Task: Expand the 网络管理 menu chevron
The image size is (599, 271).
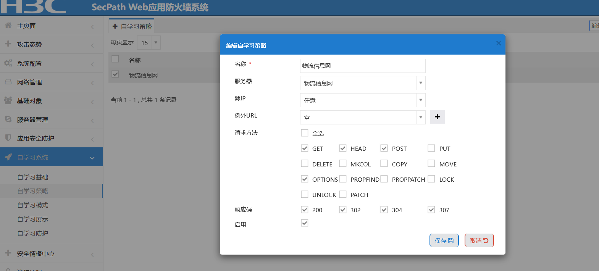Action: point(92,83)
